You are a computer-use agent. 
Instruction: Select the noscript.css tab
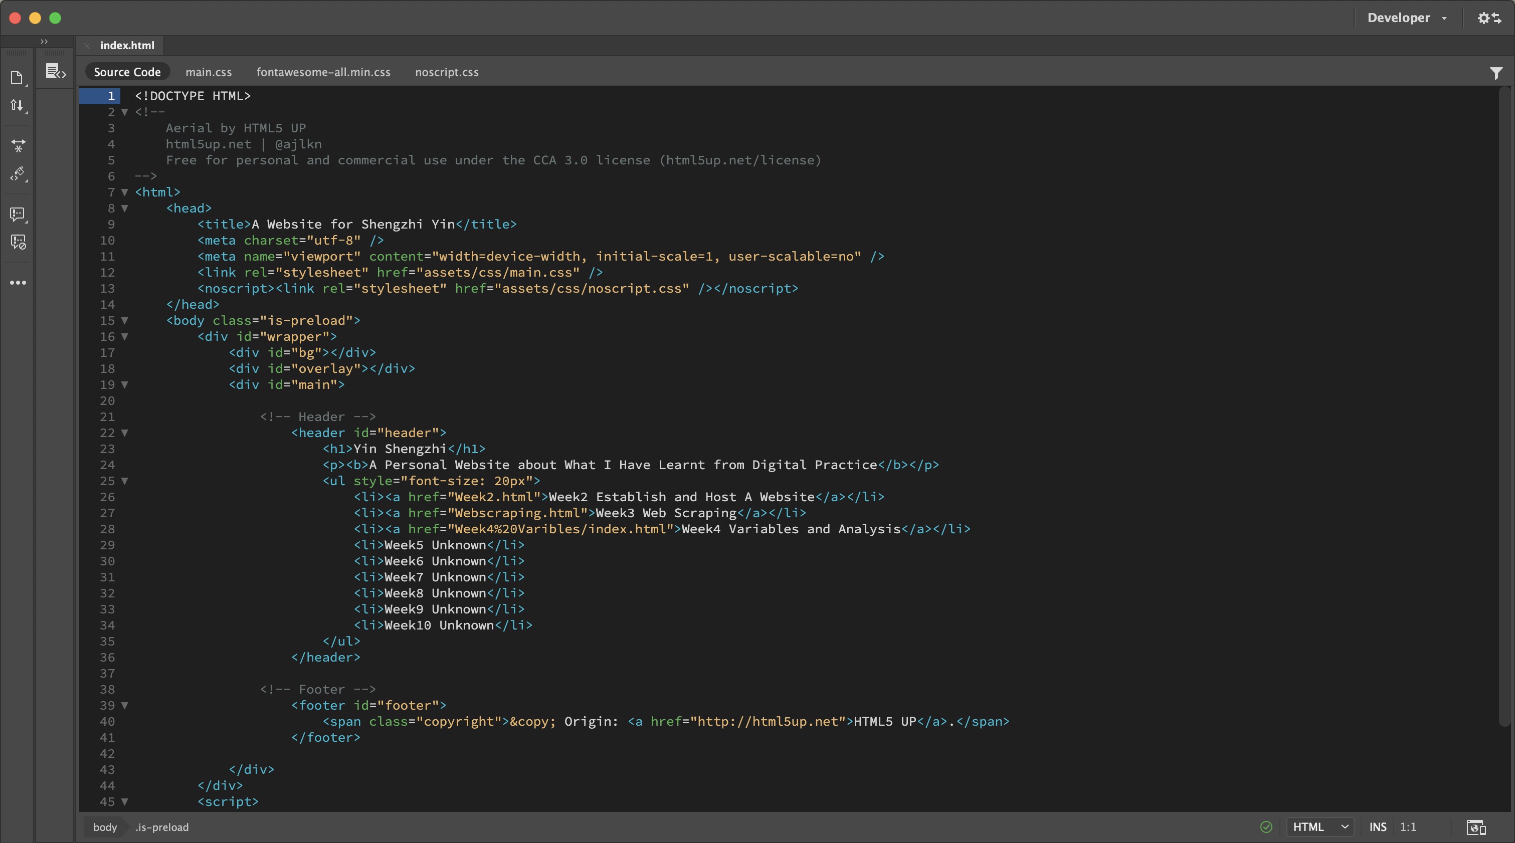tap(446, 72)
